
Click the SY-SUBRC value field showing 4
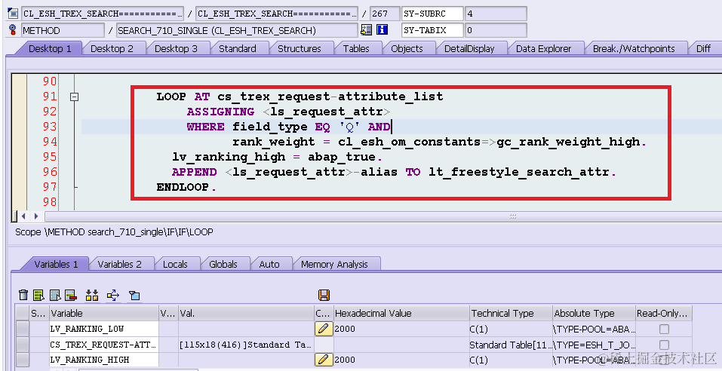pyautogui.click(x=496, y=14)
